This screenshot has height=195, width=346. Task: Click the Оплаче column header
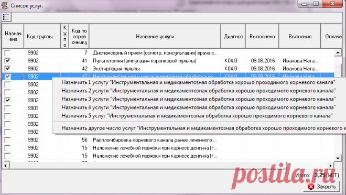[332, 36]
